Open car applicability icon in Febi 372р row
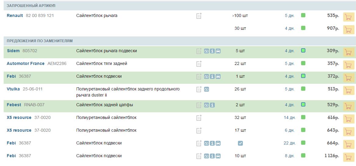 pyautogui.click(x=218, y=76)
